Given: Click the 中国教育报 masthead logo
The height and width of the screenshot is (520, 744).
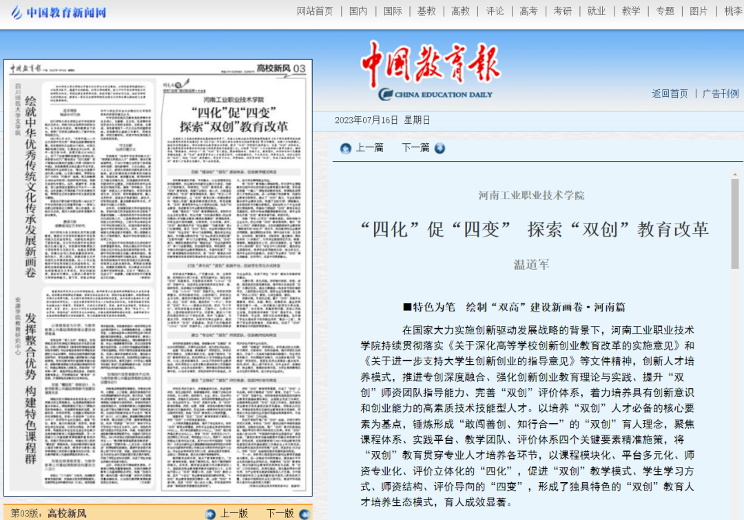Looking at the screenshot, I should (431, 71).
